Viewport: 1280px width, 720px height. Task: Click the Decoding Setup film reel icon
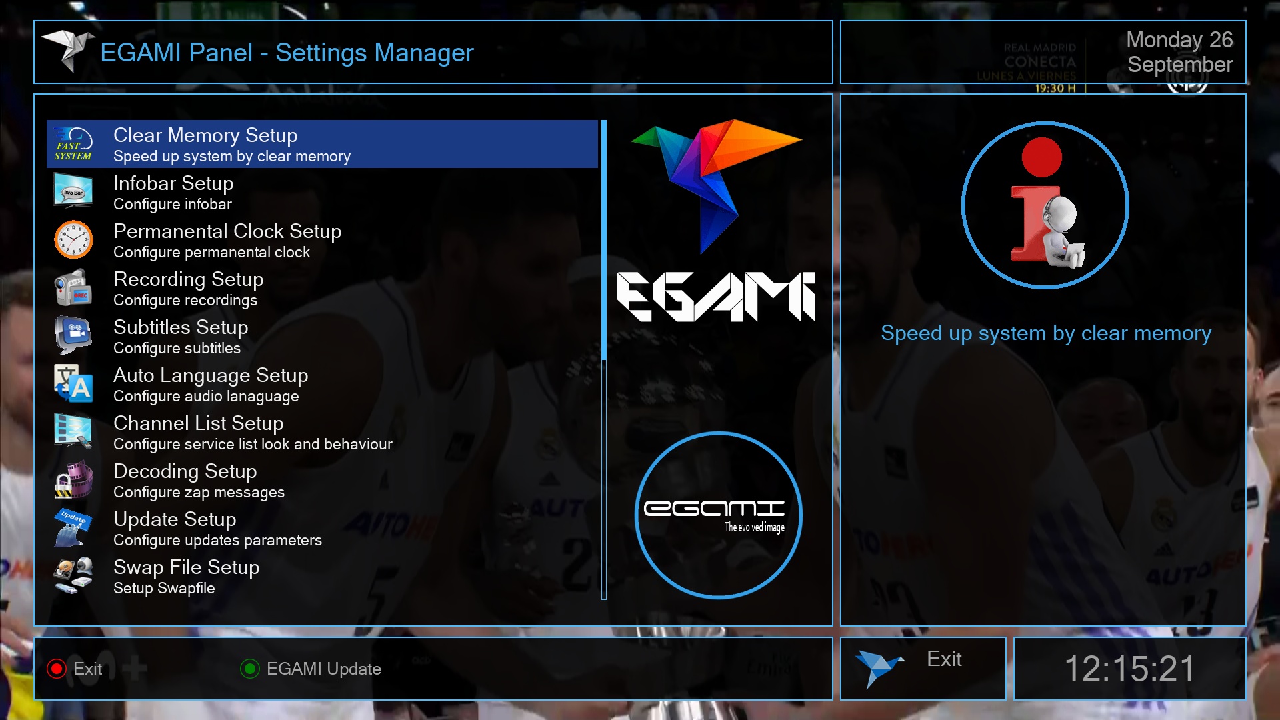[x=73, y=480]
